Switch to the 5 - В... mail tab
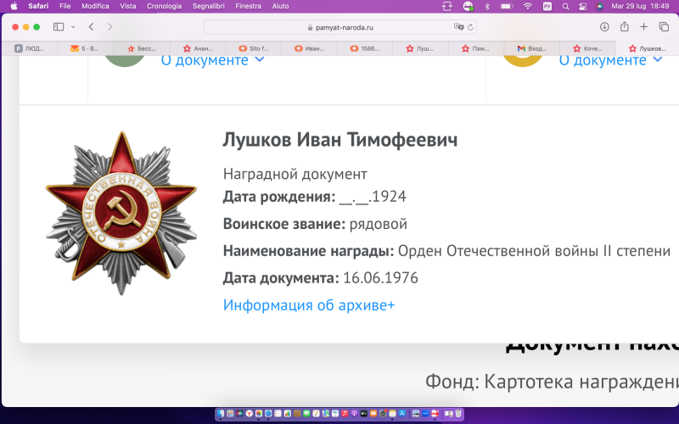 pos(86,48)
